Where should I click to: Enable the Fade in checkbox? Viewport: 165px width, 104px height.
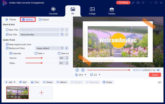tap(36, 53)
